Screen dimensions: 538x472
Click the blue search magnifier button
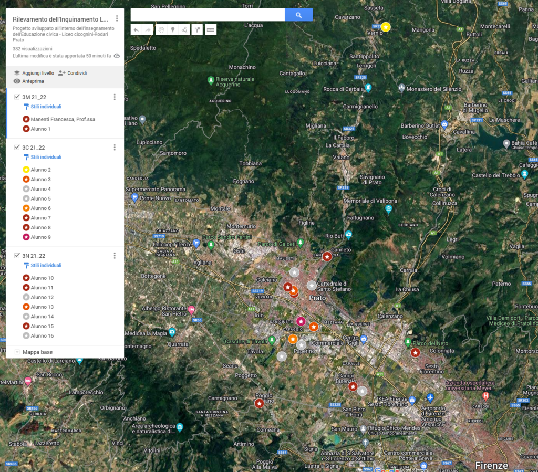coord(298,15)
